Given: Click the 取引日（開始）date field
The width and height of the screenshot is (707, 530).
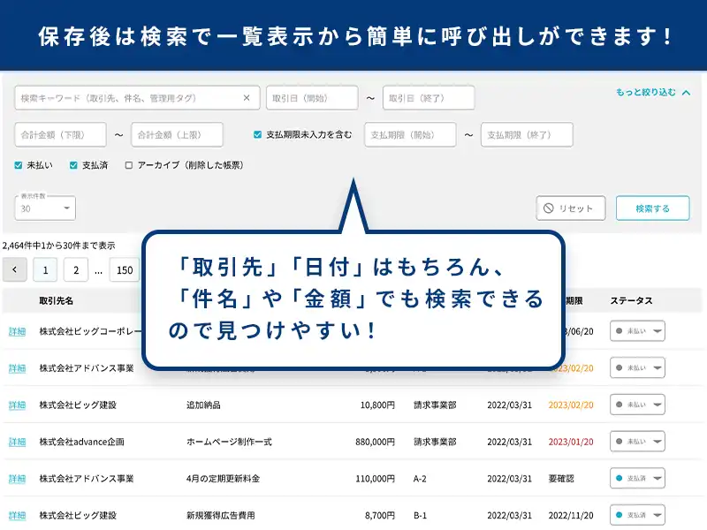Looking at the screenshot, I should [x=311, y=98].
